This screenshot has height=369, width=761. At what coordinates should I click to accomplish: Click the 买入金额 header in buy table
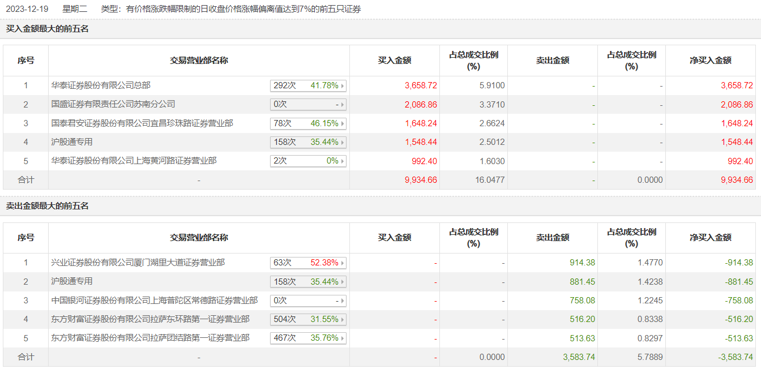point(394,61)
